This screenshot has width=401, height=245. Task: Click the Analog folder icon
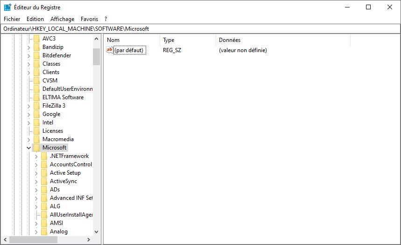pos(44,231)
